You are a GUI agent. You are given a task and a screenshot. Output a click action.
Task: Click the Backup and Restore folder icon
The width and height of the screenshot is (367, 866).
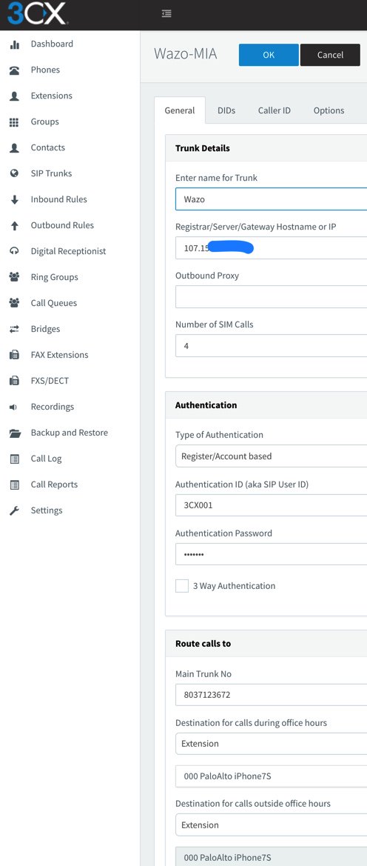[x=15, y=433]
